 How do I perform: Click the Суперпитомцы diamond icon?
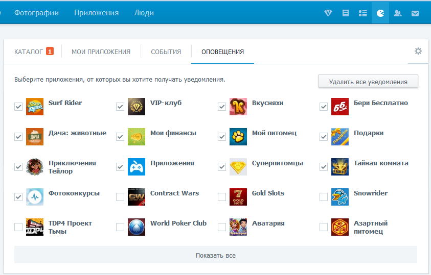[238, 167]
